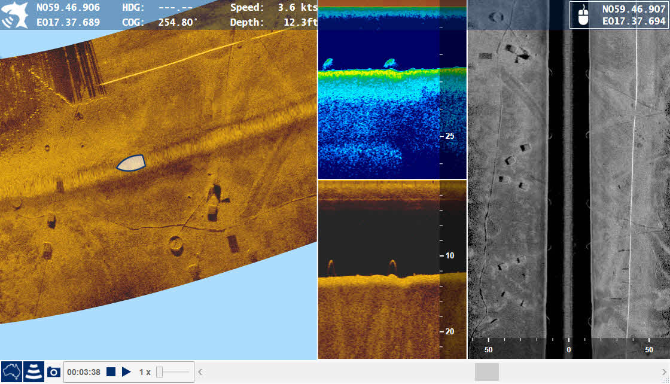This screenshot has width=670, height=384.
Task: Click the gray timeline scrollbar thumb
Action: pyautogui.click(x=486, y=372)
